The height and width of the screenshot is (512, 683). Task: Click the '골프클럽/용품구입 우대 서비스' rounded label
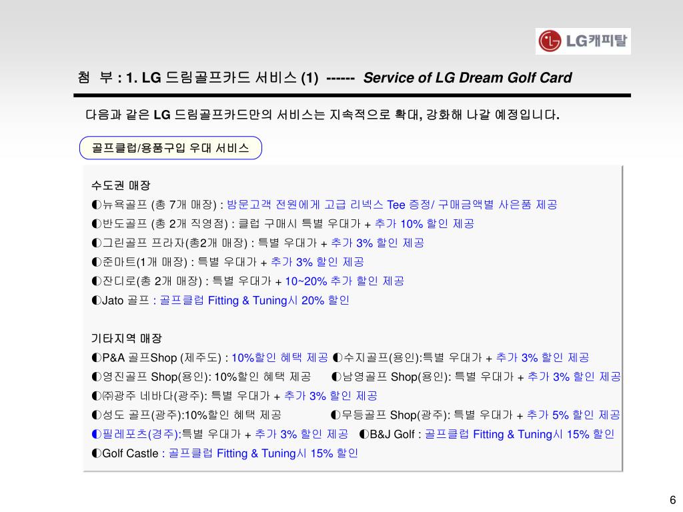[x=171, y=148]
